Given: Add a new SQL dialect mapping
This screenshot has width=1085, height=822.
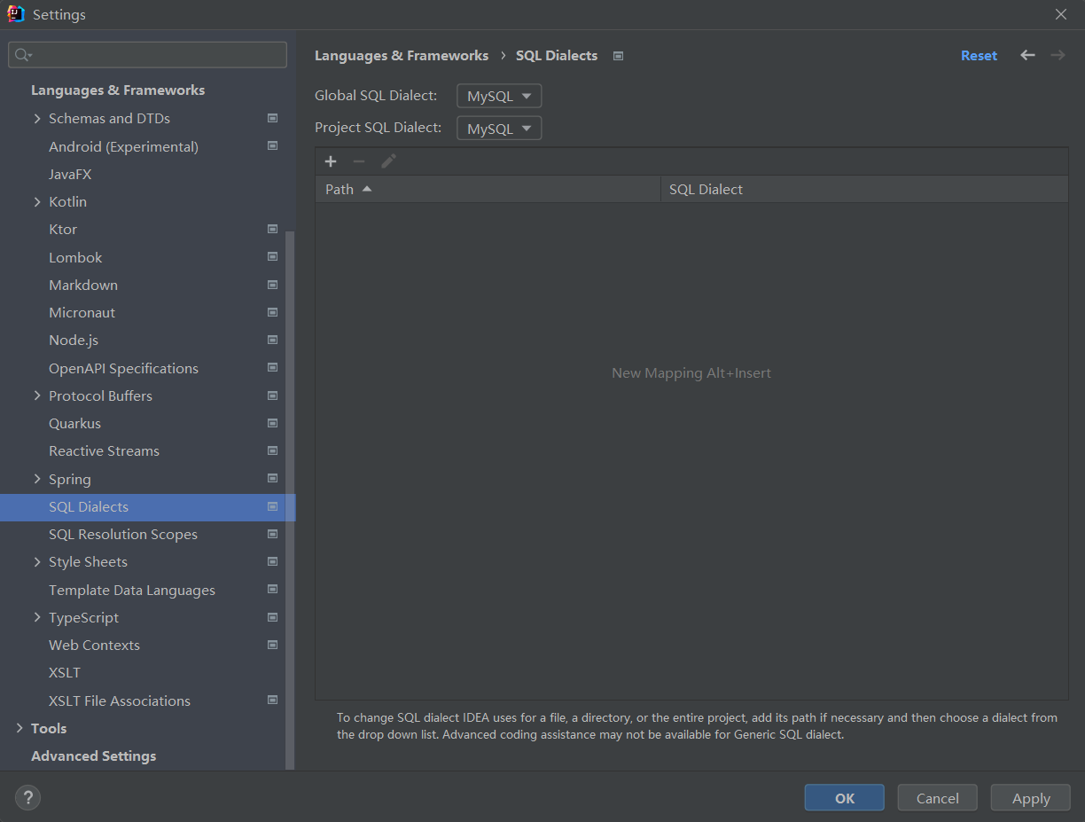Looking at the screenshot, I should pyautogui.click(x=331, y=161).
